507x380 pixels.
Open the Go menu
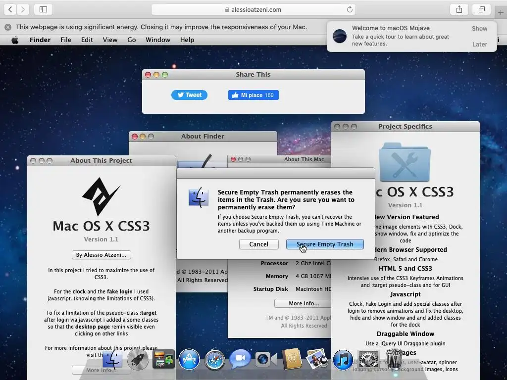pyautogui.click(x=132, y=40)
